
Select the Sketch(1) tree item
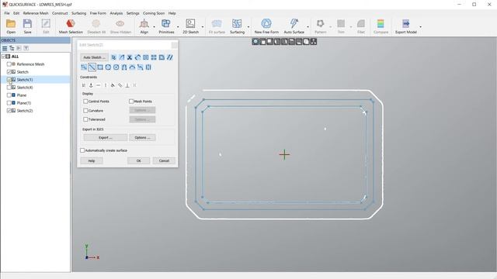coord(25,80)
